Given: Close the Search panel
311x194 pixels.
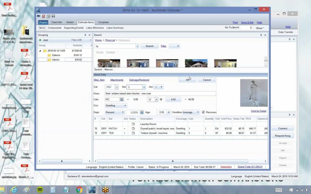Looking at the screenshot, I should (x=265, y=35).
